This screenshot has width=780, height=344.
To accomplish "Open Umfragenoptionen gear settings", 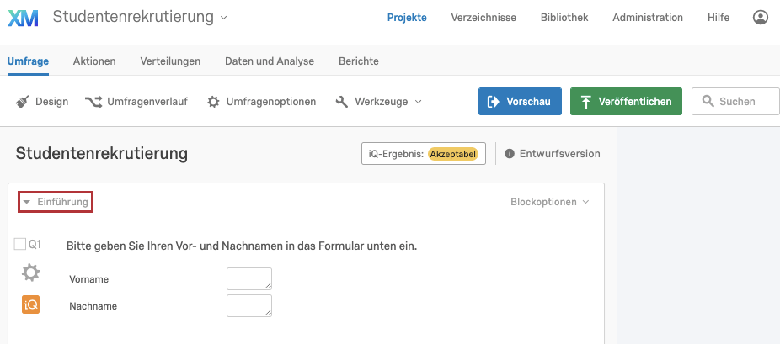I will [x=261, y=102].
